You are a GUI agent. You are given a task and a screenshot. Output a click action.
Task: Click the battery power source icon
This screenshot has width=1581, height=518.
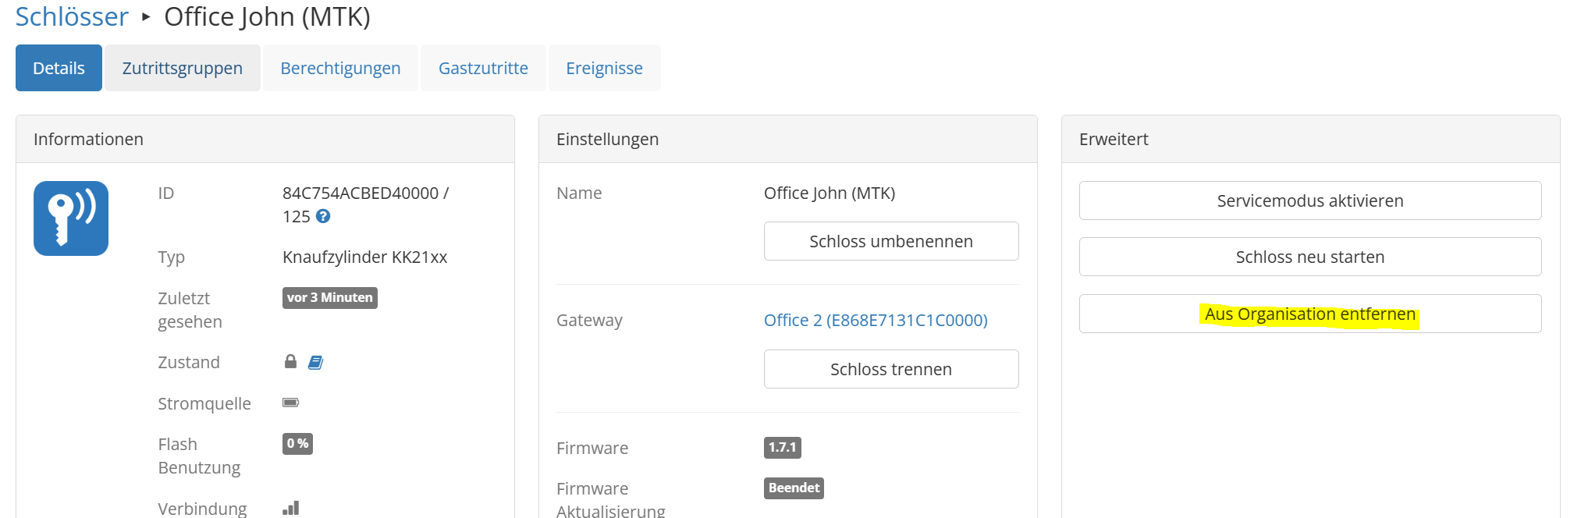pyautogui.click(x=290, y=403)
